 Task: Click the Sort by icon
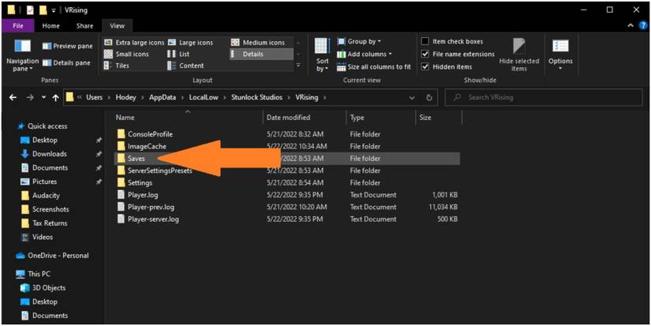(x=322, y=52)
